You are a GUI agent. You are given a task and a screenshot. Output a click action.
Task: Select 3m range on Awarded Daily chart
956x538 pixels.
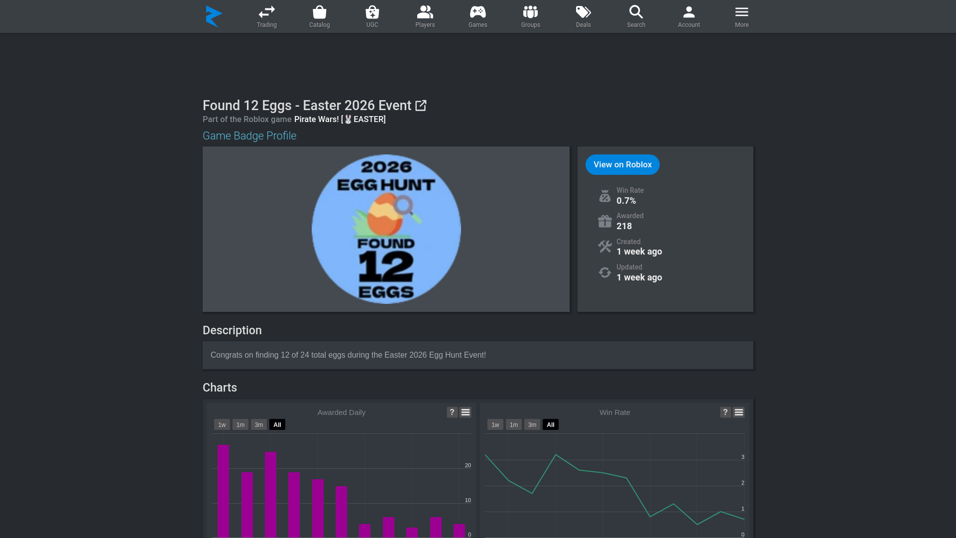[259, 425]
